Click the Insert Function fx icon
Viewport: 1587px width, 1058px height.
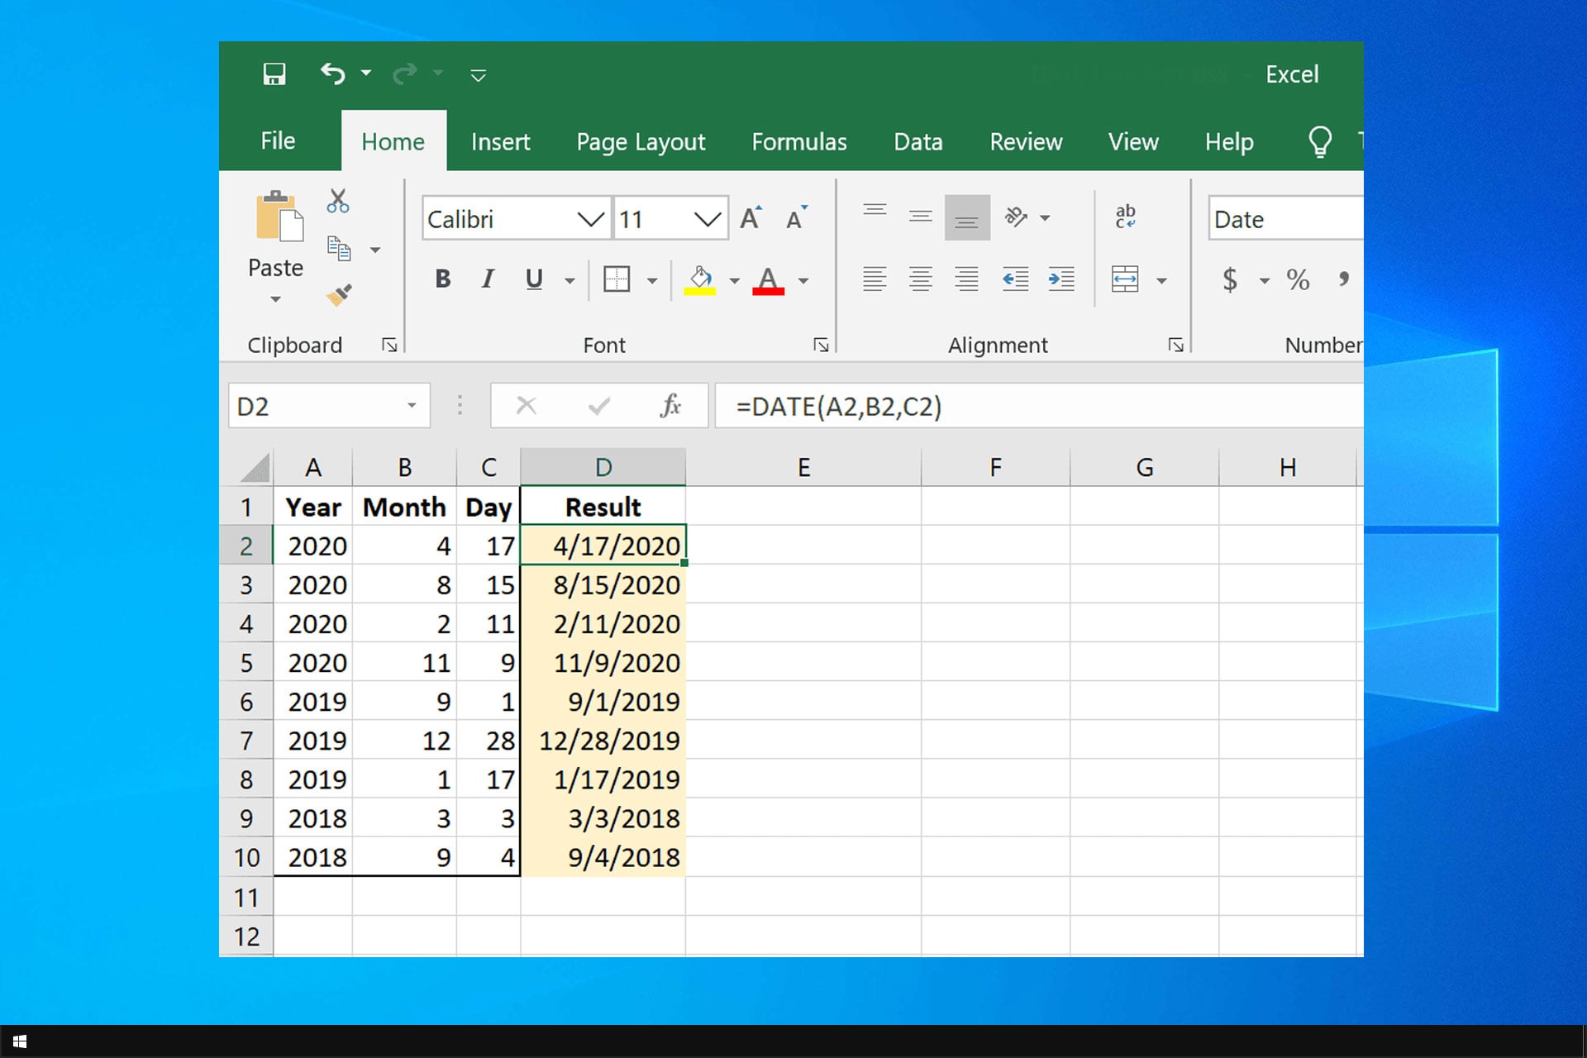[x=670, y=406]
